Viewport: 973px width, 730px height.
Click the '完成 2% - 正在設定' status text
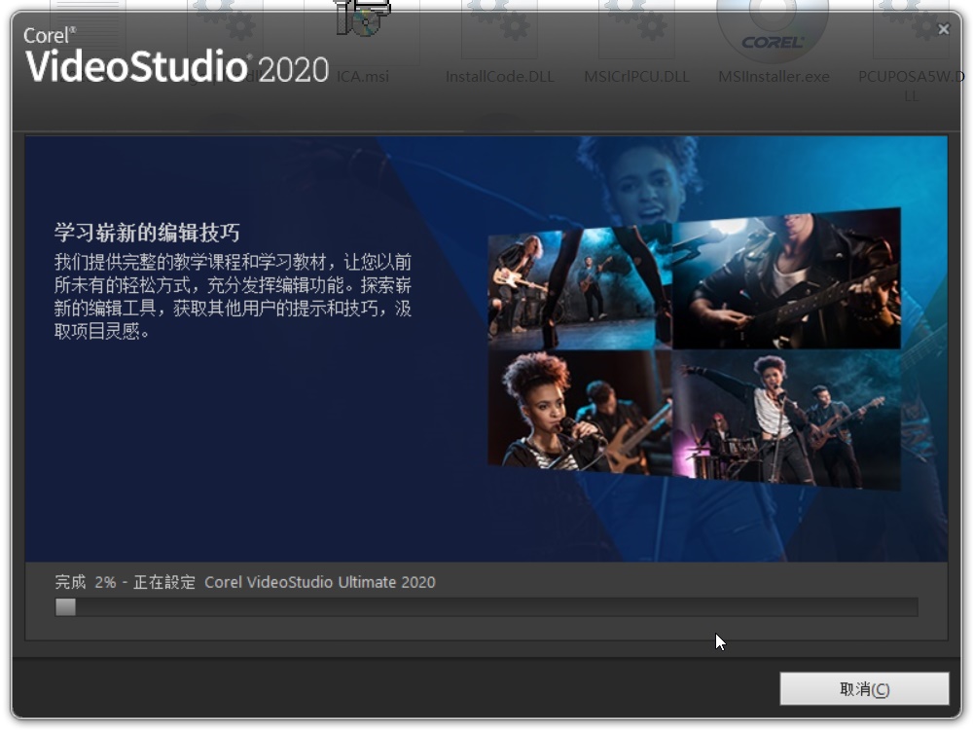click(x=125, y=582)
